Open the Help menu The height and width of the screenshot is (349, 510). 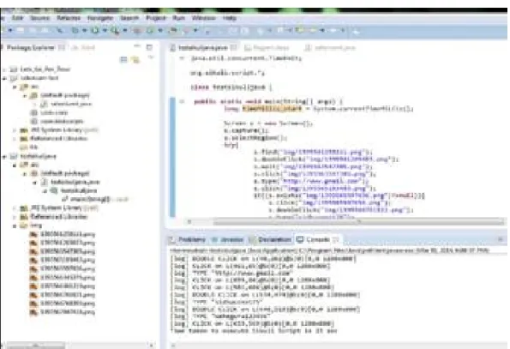click(x=230, y=18)
